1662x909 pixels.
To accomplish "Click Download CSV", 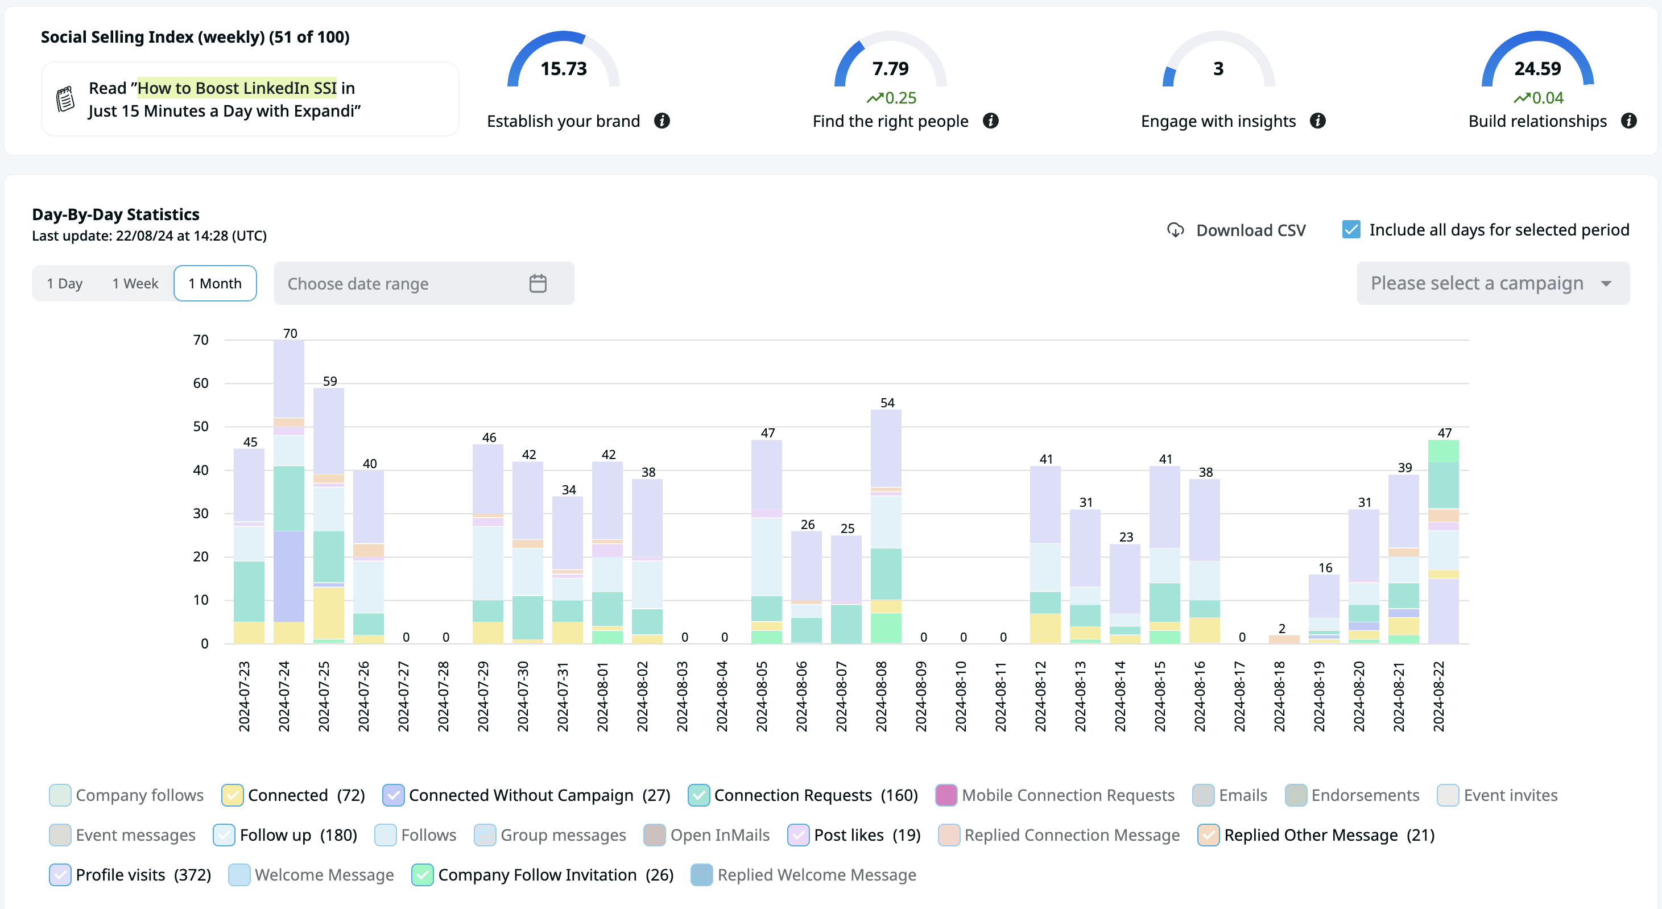I will click(1250, 230).
